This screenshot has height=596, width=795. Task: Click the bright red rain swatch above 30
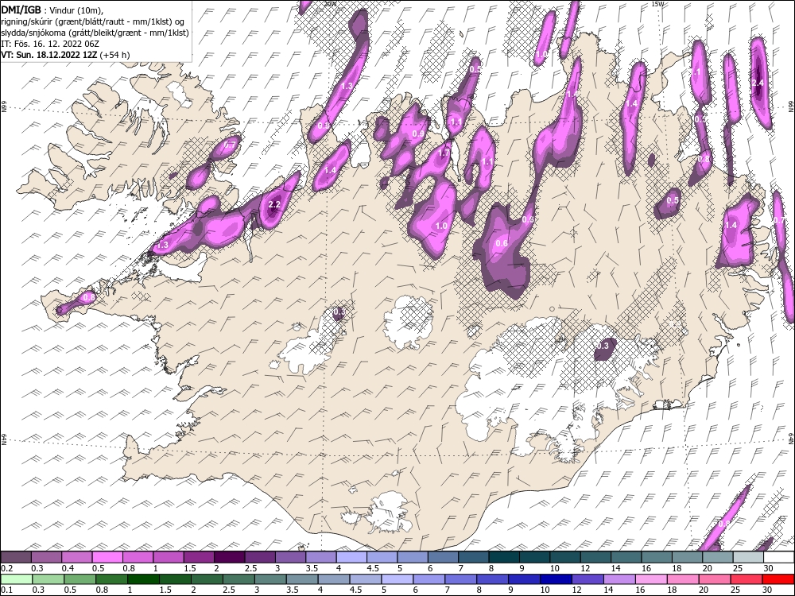click(x=778, y=579)
